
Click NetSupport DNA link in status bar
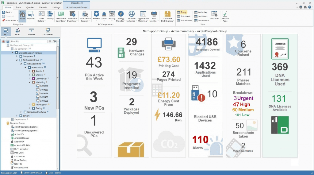point(9,173)
